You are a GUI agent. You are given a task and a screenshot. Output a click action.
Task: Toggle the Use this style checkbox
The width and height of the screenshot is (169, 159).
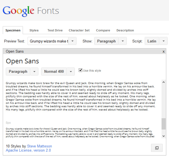coord(80,70)
